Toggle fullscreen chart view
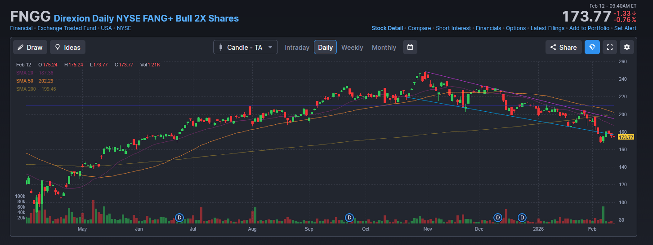 610,47
